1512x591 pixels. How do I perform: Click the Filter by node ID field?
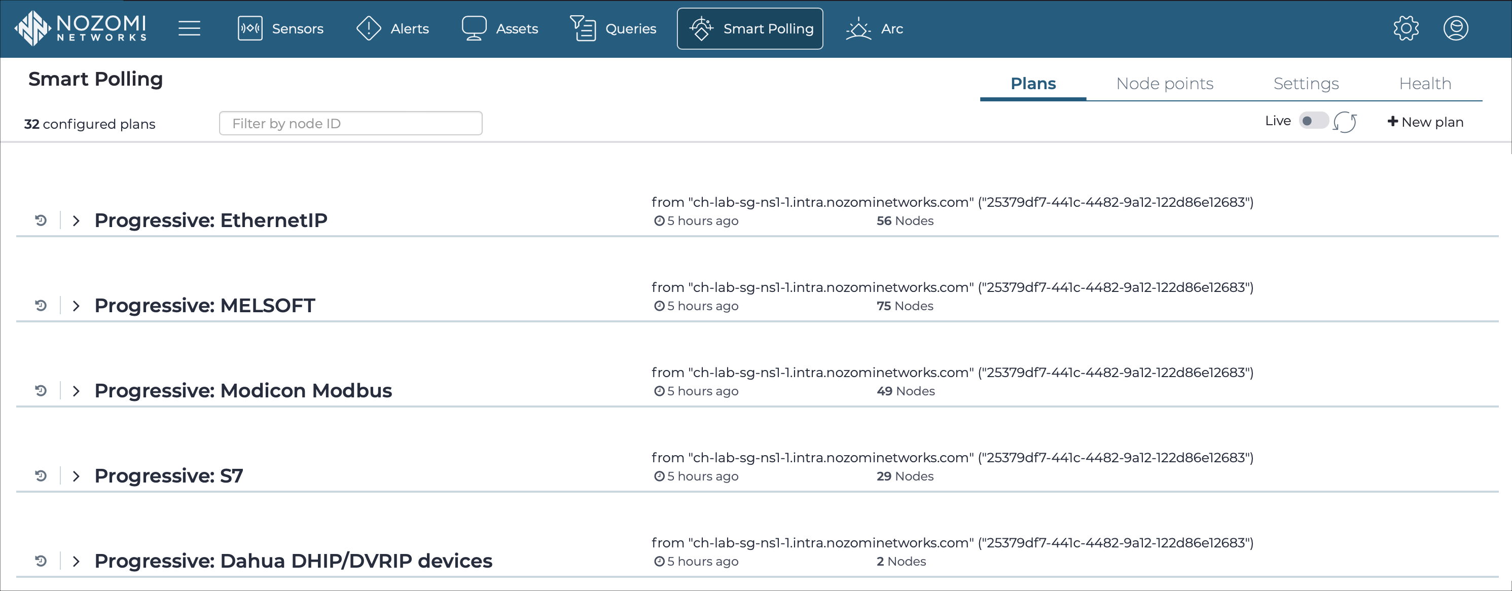click(350, 123)
